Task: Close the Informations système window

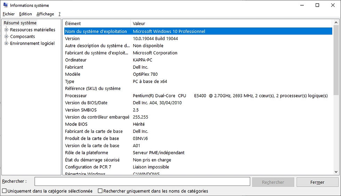Action: [333, 5]
